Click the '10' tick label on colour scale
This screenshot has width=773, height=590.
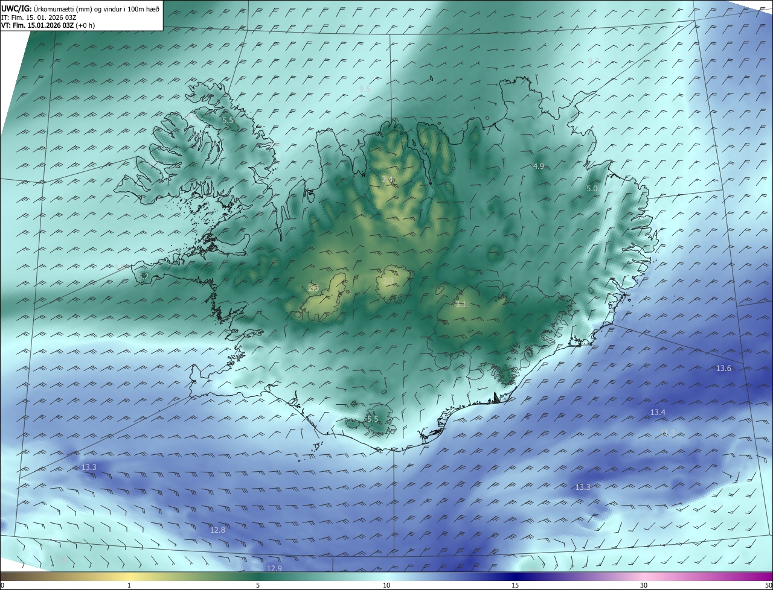pos(386,585)
